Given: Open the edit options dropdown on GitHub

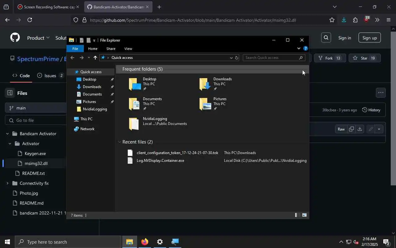Looking at the screenshot, I should [x=379, y=129].
